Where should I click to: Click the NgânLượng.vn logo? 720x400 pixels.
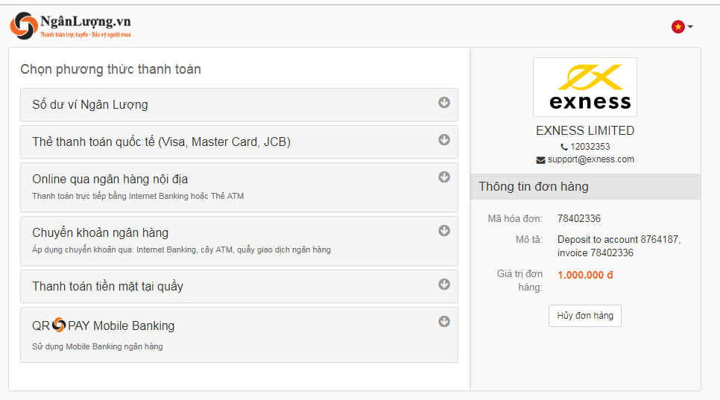point(70,25)
